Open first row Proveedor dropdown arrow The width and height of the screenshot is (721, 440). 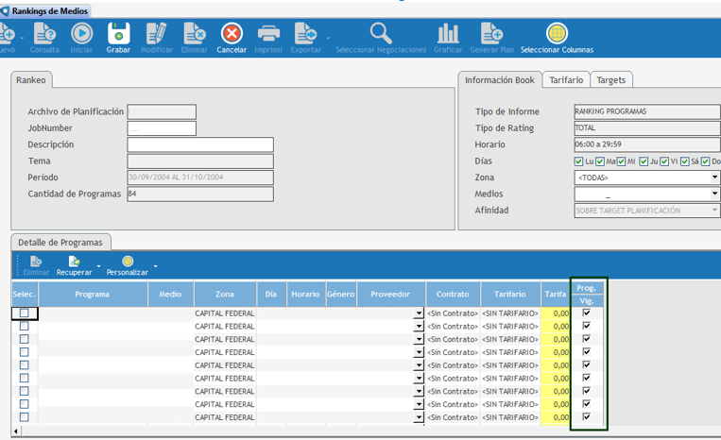click(x=419, y=313)
